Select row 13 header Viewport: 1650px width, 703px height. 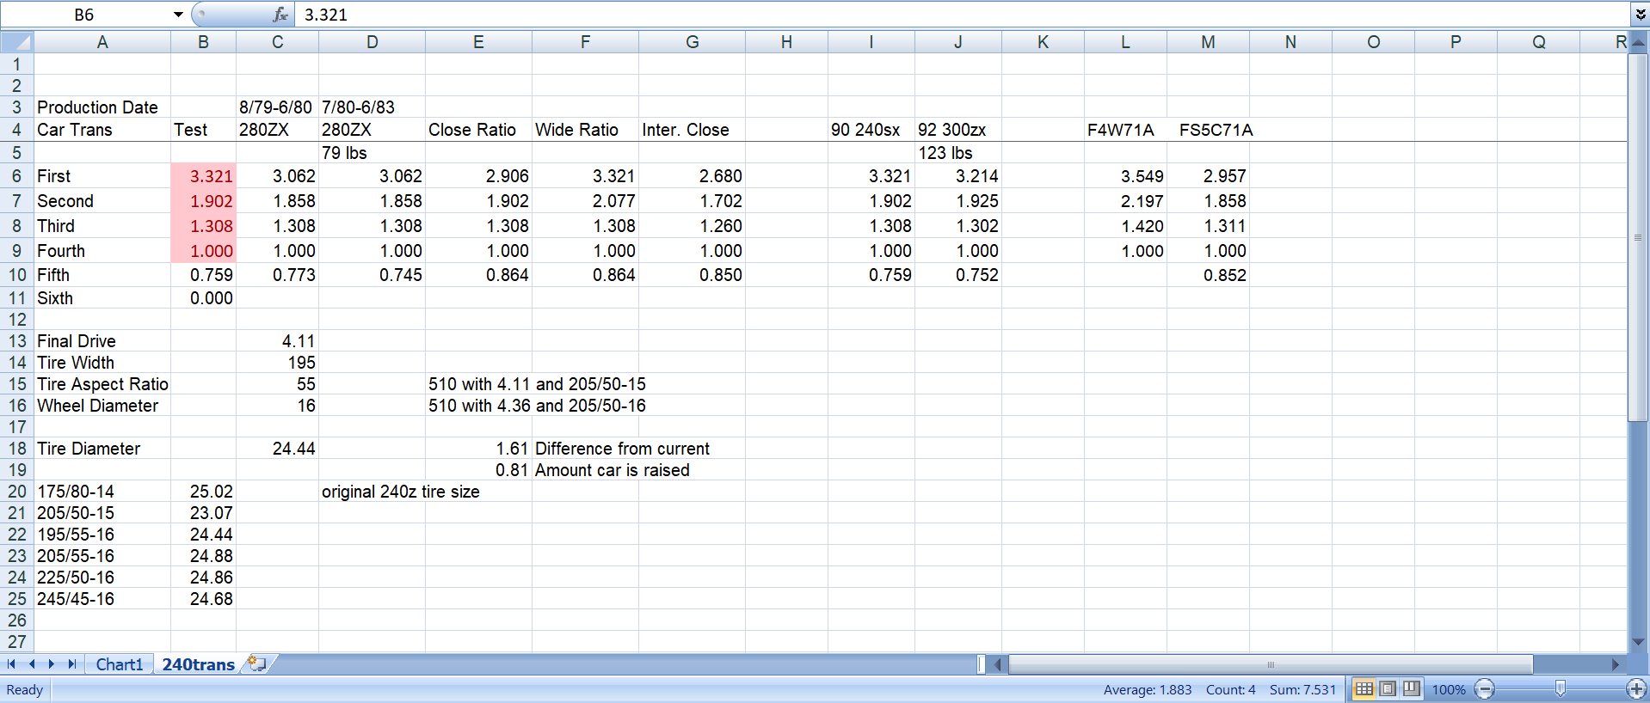click(x=16, y=341)
